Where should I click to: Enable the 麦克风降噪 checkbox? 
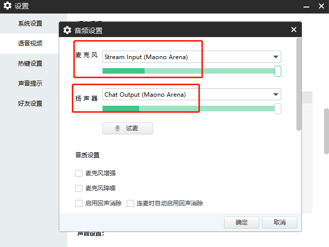click(79, 188)
